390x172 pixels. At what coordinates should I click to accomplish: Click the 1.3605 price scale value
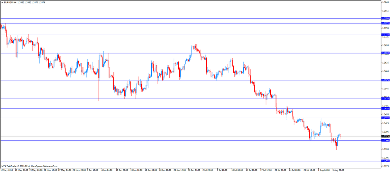pyautogui.click(x=386, y=71)
